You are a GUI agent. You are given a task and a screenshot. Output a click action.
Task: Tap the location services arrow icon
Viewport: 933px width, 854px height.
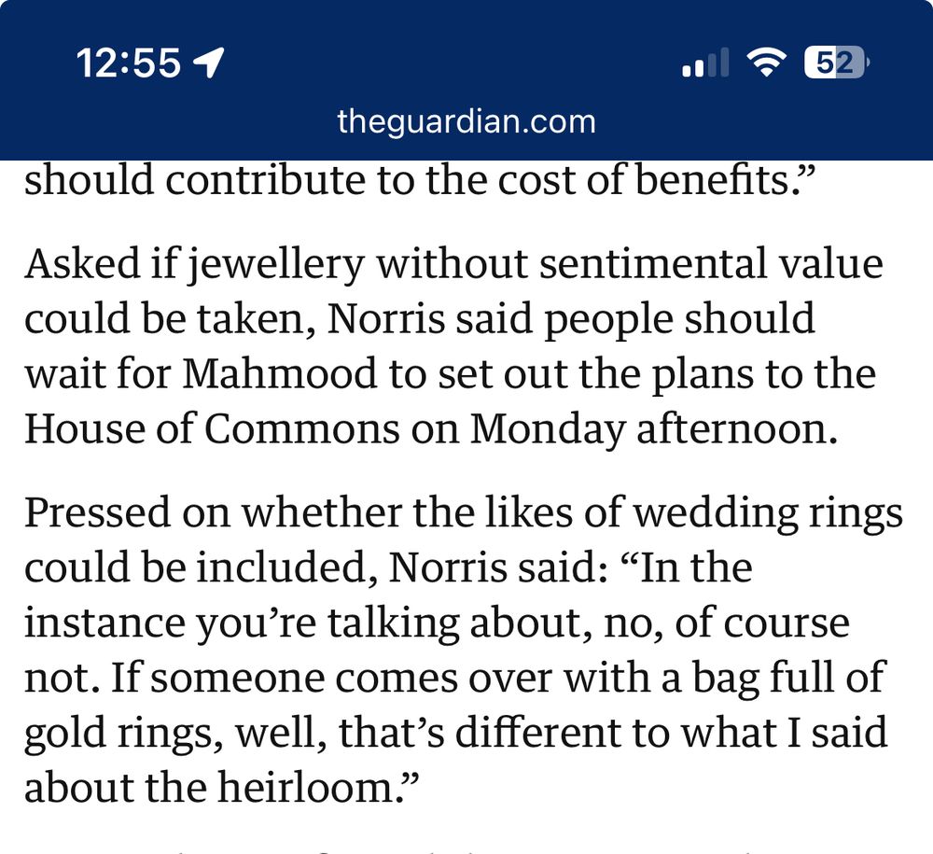[x=209, y=63]
